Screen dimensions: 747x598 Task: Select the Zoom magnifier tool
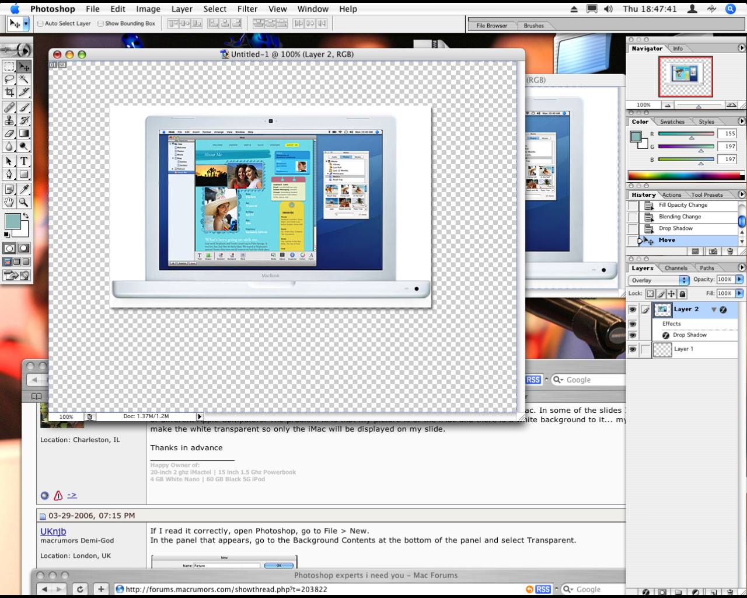(x=24, y=202)
